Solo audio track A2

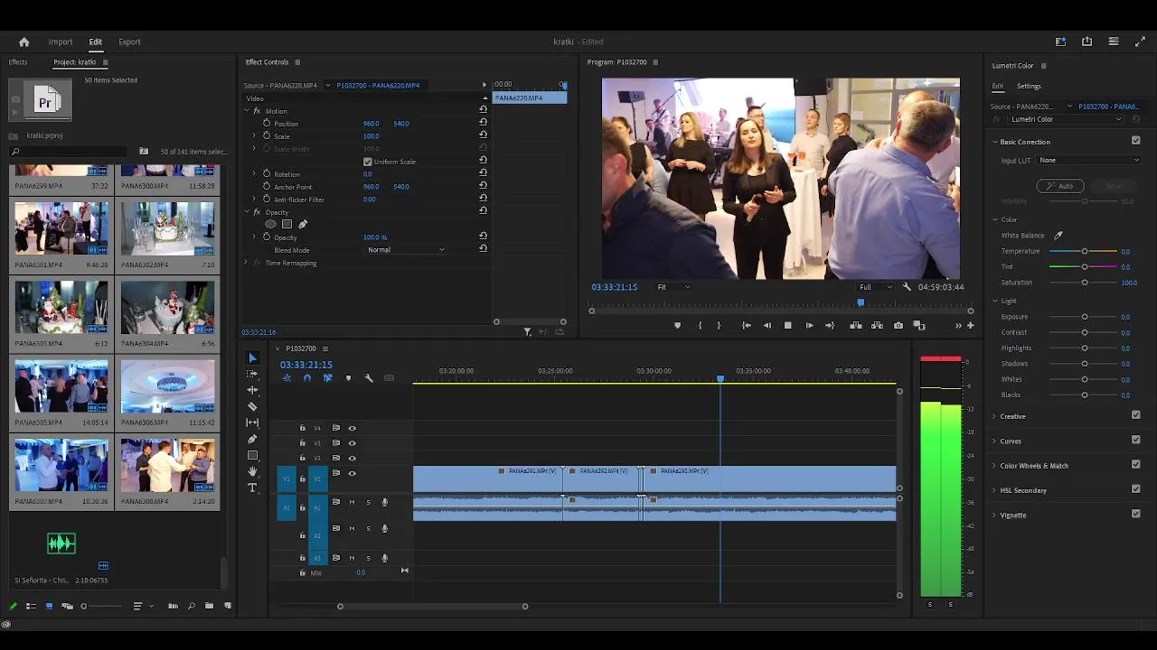click(x=368, y=528)
